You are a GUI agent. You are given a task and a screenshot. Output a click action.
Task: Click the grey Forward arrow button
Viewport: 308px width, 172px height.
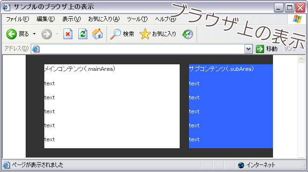47,34
